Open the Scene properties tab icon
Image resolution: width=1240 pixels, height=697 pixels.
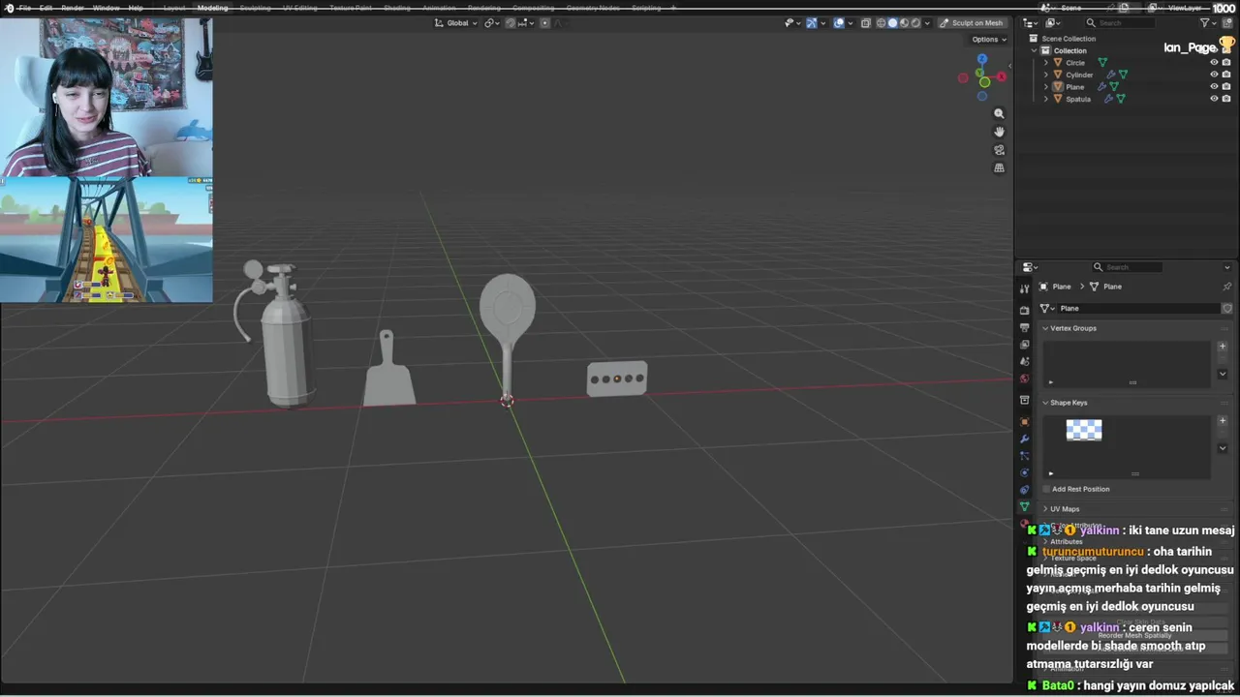(1024, 361)
